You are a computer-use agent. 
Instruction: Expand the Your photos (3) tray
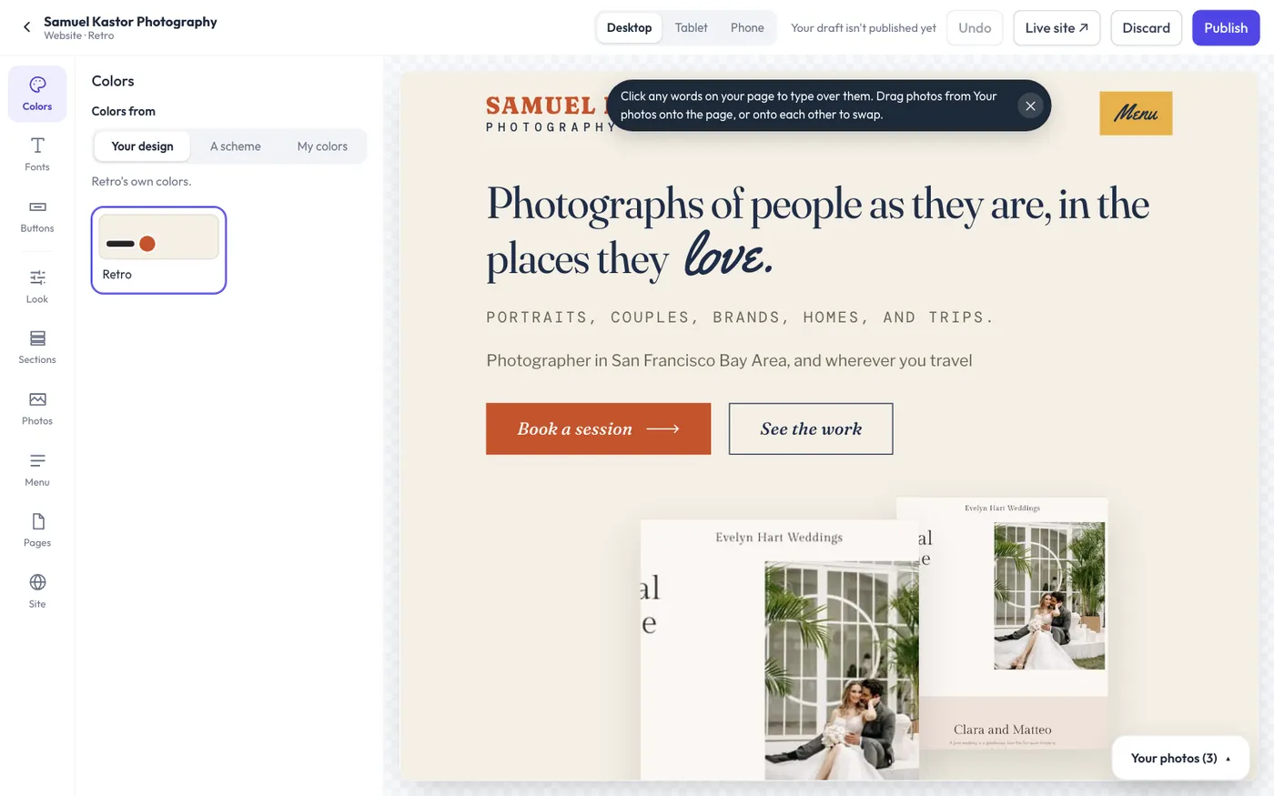tap(1180, 758)
